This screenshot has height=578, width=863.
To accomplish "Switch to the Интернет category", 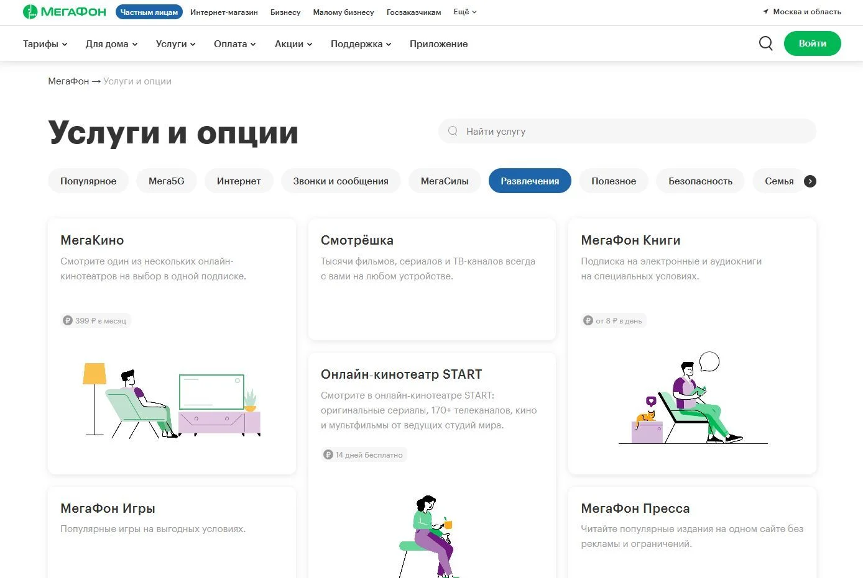I will tap(239, 181).
